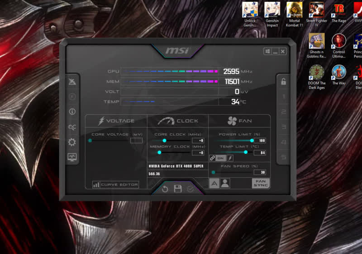Screen dimensions: 362x254
Task: Open the MSI Afterburner fighter jet icon
Action: click(72, 82)
